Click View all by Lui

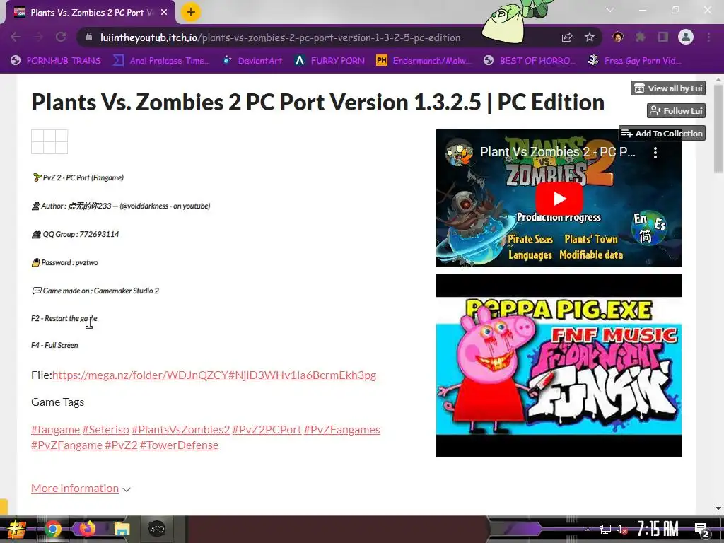tap(667, 88)
